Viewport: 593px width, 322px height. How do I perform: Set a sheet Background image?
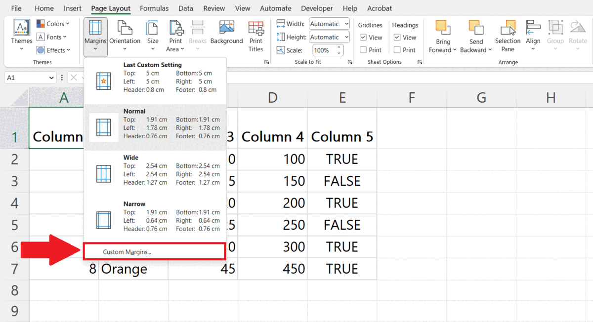(x=226, y=35)
